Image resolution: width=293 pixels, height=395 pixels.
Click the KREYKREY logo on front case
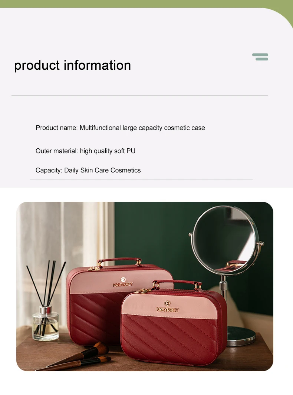(x=167, y=307)
